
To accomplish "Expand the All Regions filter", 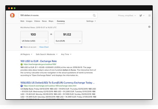I will [x=26, y=54].
